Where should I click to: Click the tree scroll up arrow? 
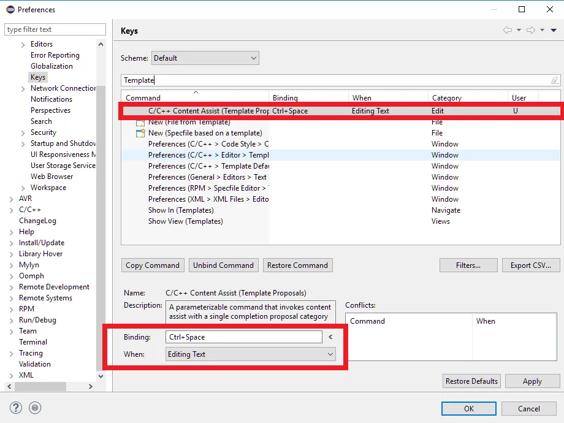(x=101, y=44)
